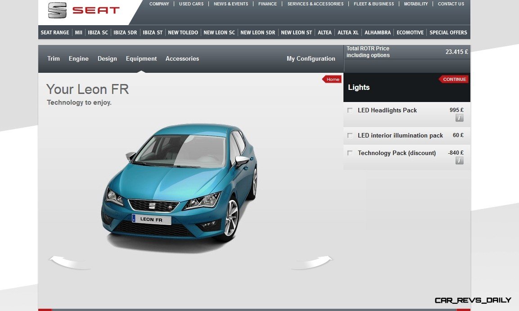Tick the Technology Pack (discount) checkbox
Screen dimensions: 519x311
tap(350, 153)
